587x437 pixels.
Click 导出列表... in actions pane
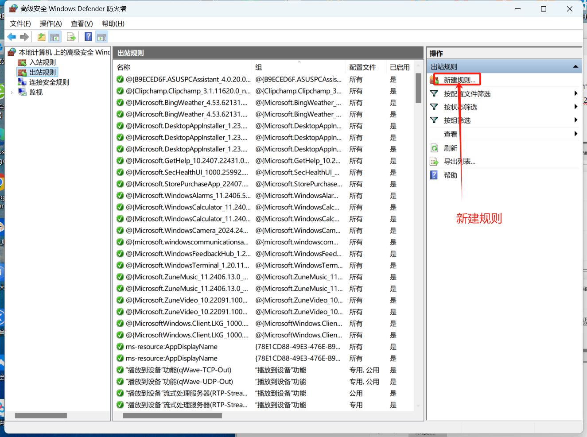pos(459,162)
